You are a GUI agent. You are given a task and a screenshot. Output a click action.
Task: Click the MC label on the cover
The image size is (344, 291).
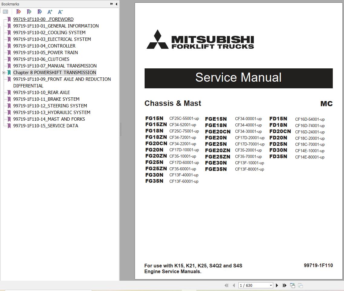pos(326,103)
